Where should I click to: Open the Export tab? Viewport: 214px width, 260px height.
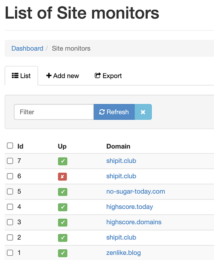[108, 76]
